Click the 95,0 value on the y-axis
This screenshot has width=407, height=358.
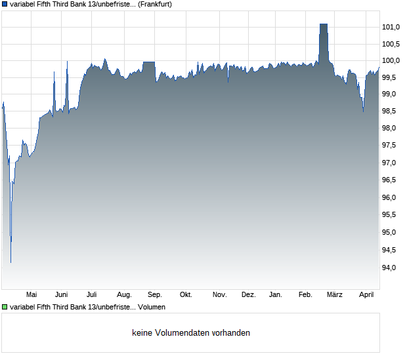coord(389,232)
